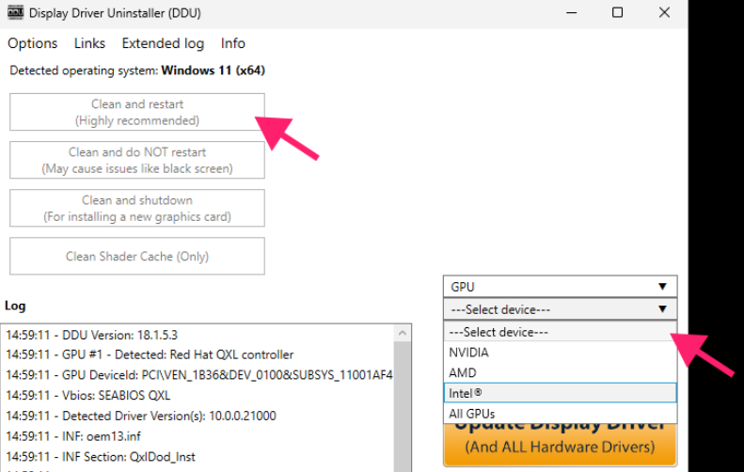Open the Options menu
744x472 pixels.
(32, 43)
